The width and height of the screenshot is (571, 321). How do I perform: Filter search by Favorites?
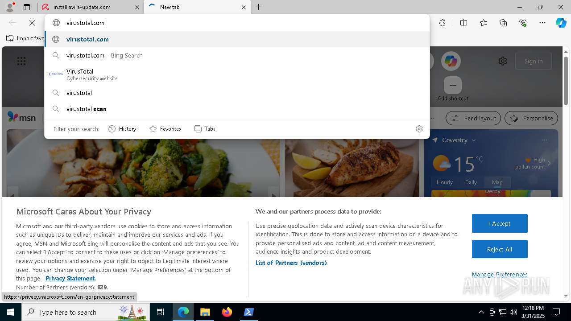[166, 129]
